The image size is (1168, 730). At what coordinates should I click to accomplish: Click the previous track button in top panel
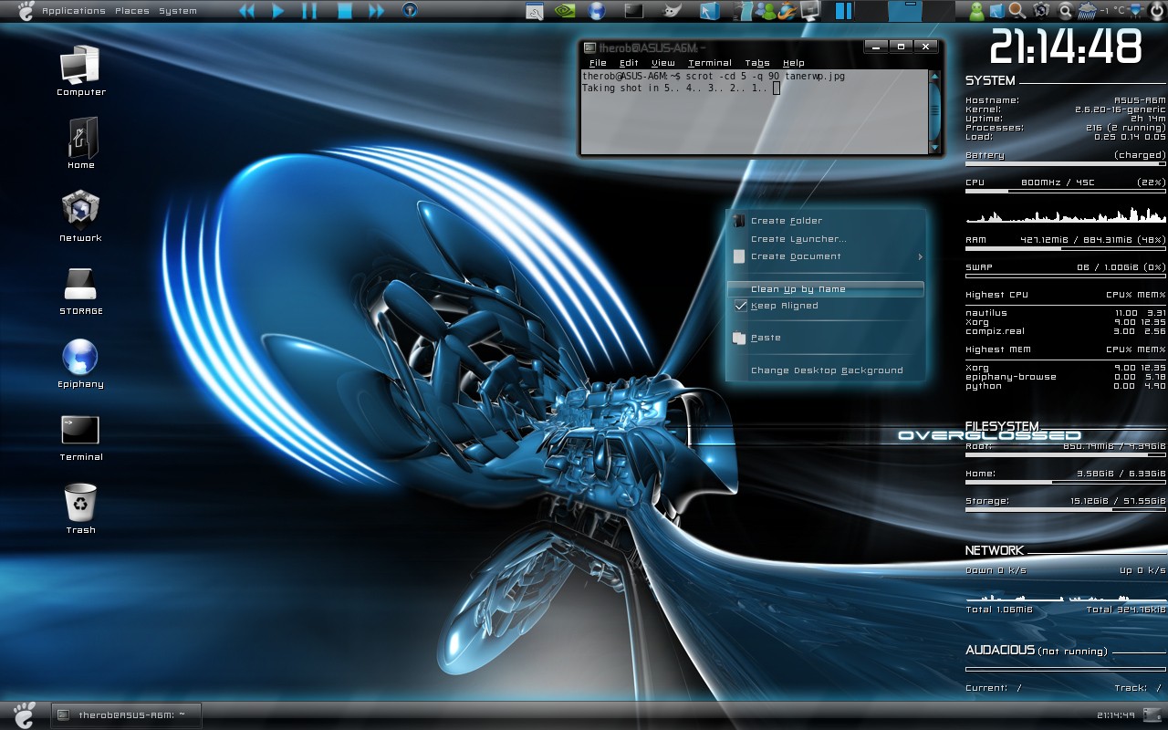point(247,11)
